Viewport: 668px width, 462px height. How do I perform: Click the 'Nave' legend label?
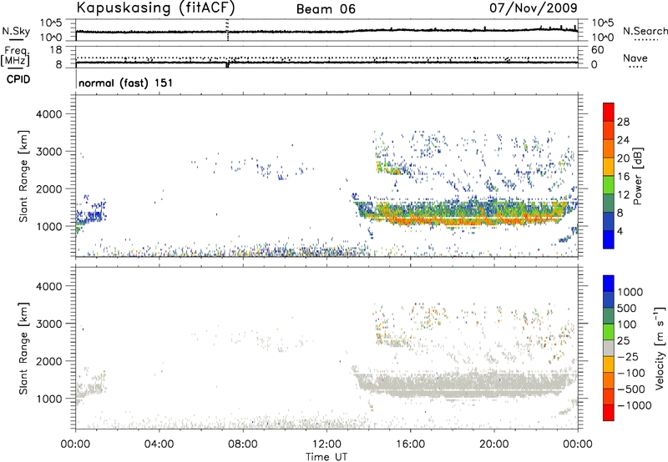635,58
